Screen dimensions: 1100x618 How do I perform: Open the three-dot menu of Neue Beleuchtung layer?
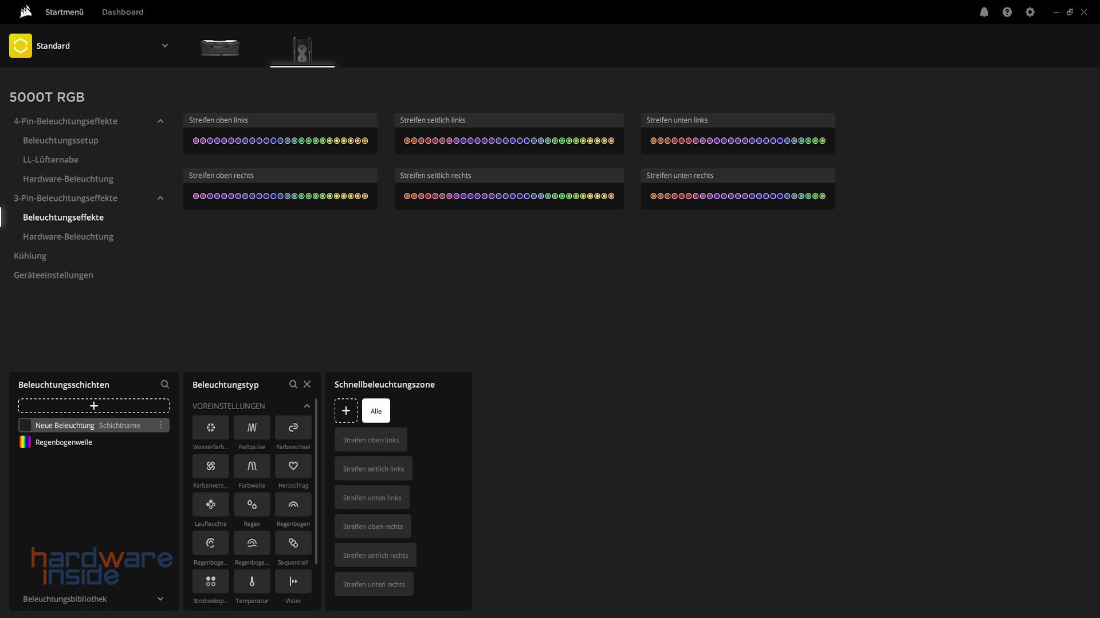pos(160,425)
